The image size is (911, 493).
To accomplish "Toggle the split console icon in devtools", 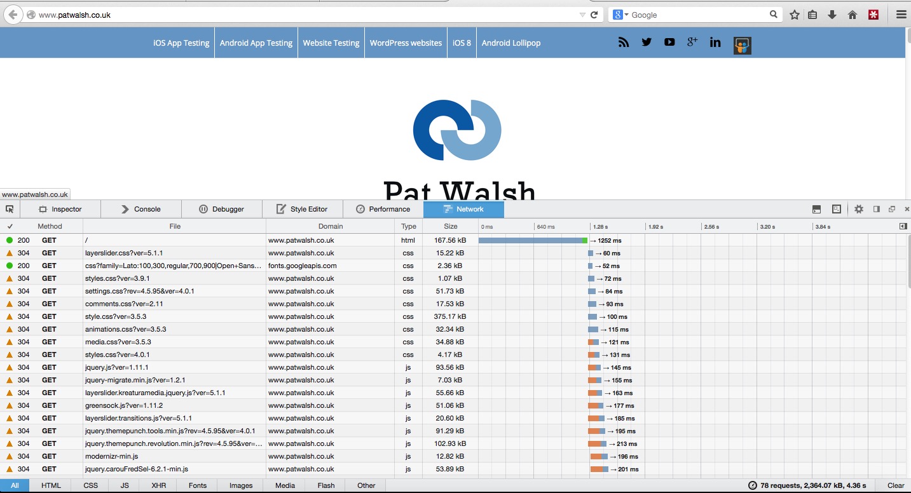I will (817, 209).
